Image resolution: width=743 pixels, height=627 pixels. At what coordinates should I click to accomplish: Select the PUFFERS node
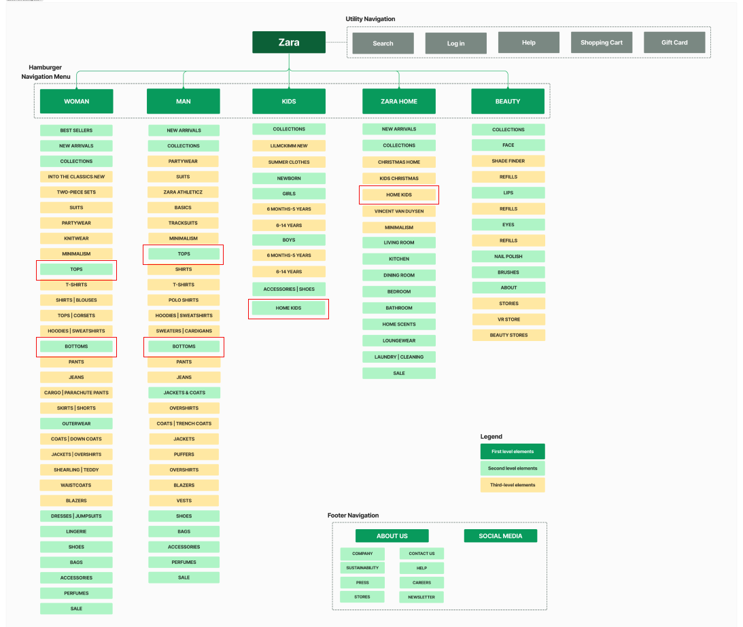184,454
